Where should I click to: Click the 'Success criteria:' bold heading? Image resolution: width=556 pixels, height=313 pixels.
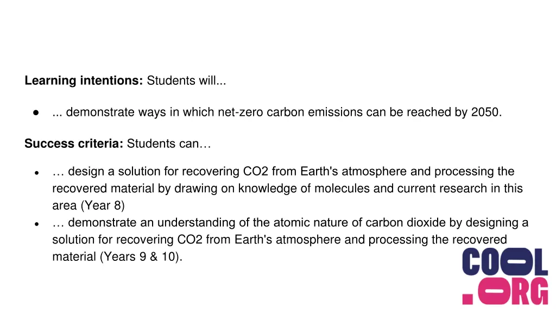(x=74, y=143)
